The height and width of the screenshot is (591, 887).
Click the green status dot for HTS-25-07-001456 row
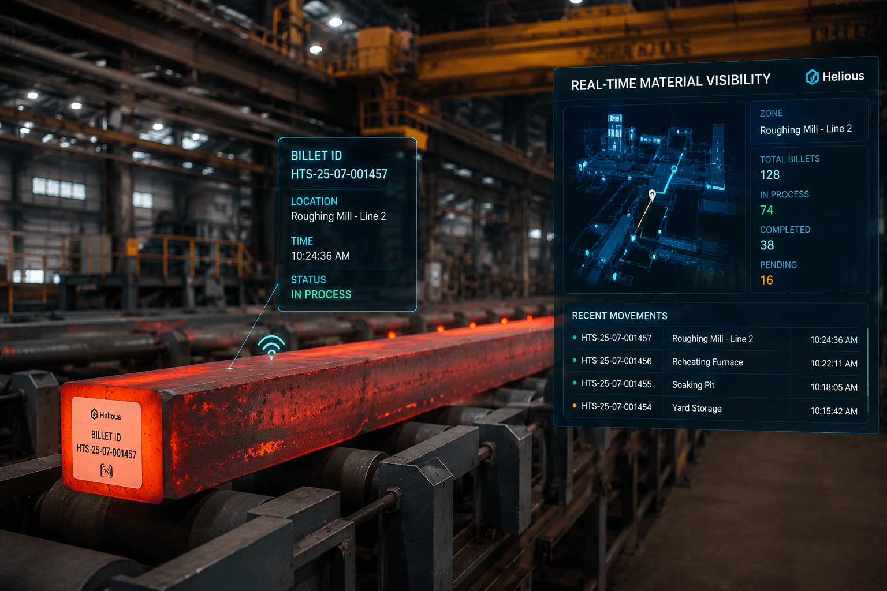coord(574,360)
